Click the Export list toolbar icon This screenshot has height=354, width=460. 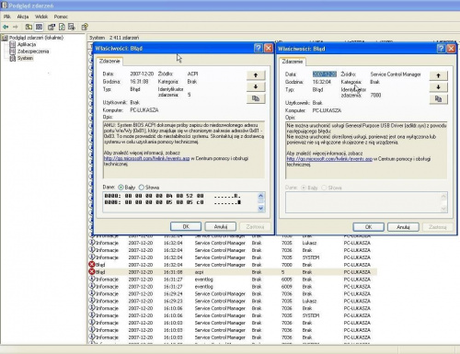click(x=72, y=27)
